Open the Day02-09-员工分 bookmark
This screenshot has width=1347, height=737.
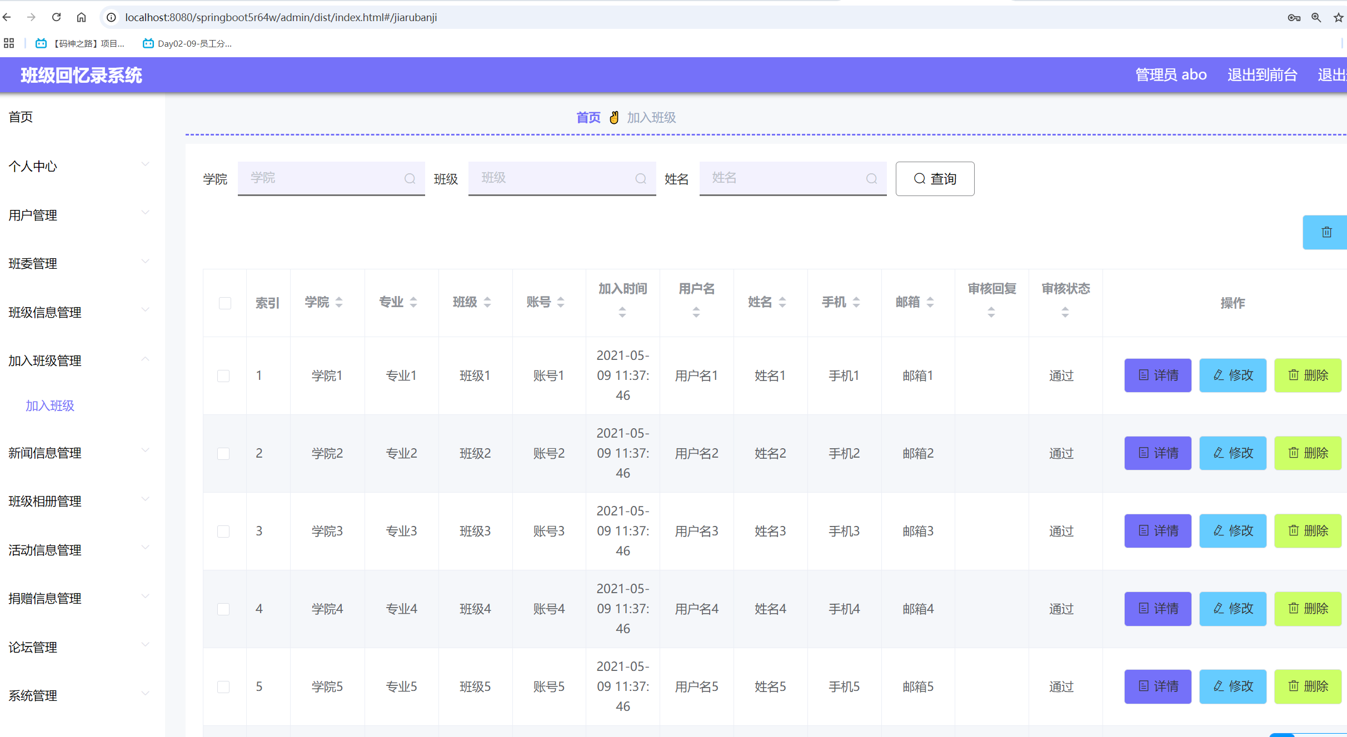[x=187, y=43]
